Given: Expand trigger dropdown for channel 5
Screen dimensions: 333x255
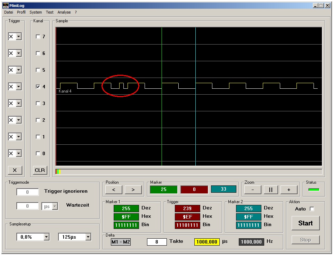Looking at the screenshot, I should (x=19, y=70).
